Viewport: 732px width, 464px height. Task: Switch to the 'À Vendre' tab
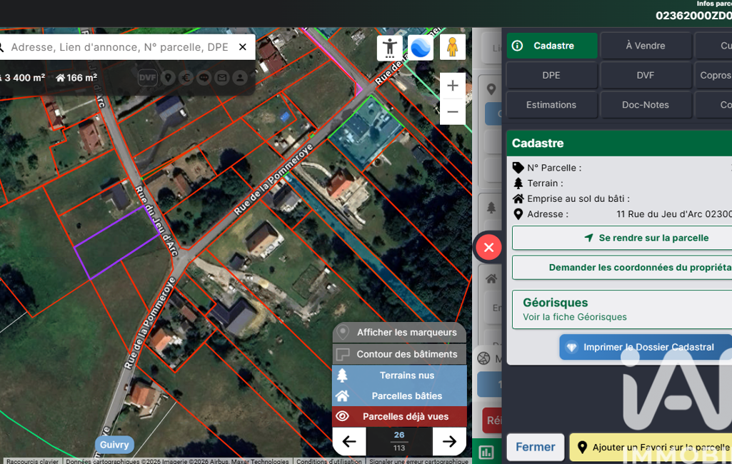(645, 46)
